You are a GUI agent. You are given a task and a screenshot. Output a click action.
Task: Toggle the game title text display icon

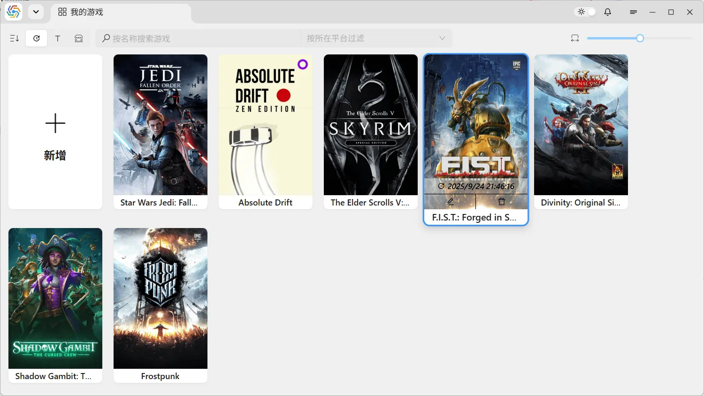(x=58, y=38)
